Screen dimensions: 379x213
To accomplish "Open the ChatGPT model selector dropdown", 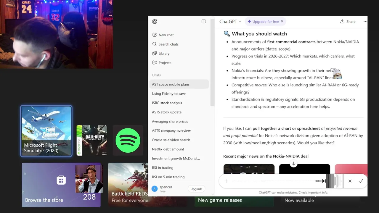I will pyautogui.click(x=230, y=22).
